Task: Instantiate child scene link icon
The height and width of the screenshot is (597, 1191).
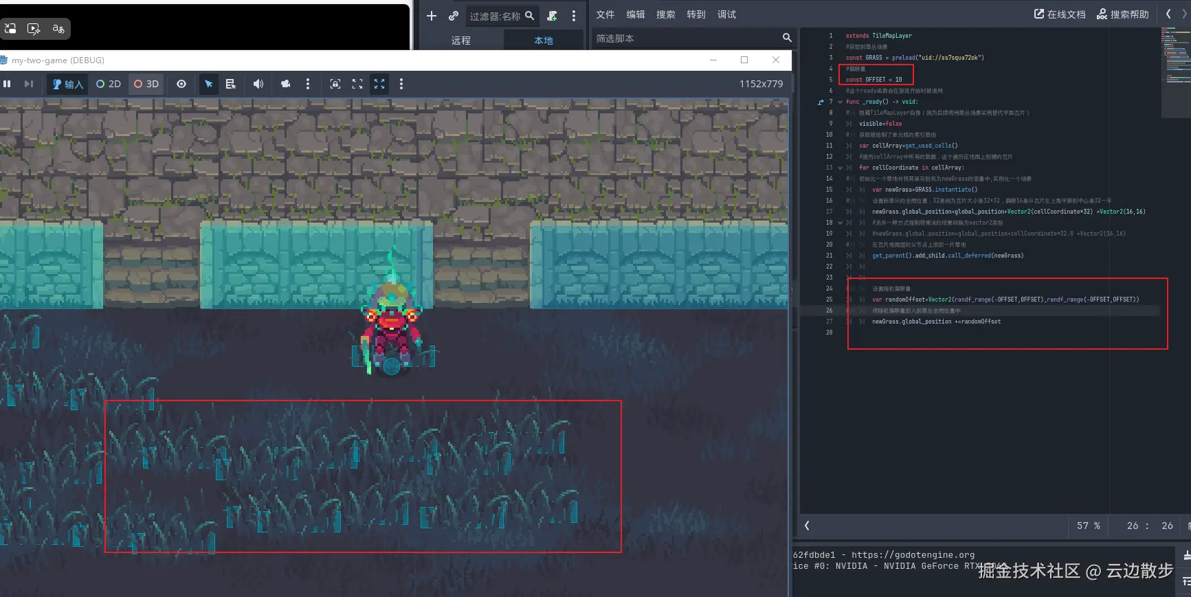Action: click(454, 16)
